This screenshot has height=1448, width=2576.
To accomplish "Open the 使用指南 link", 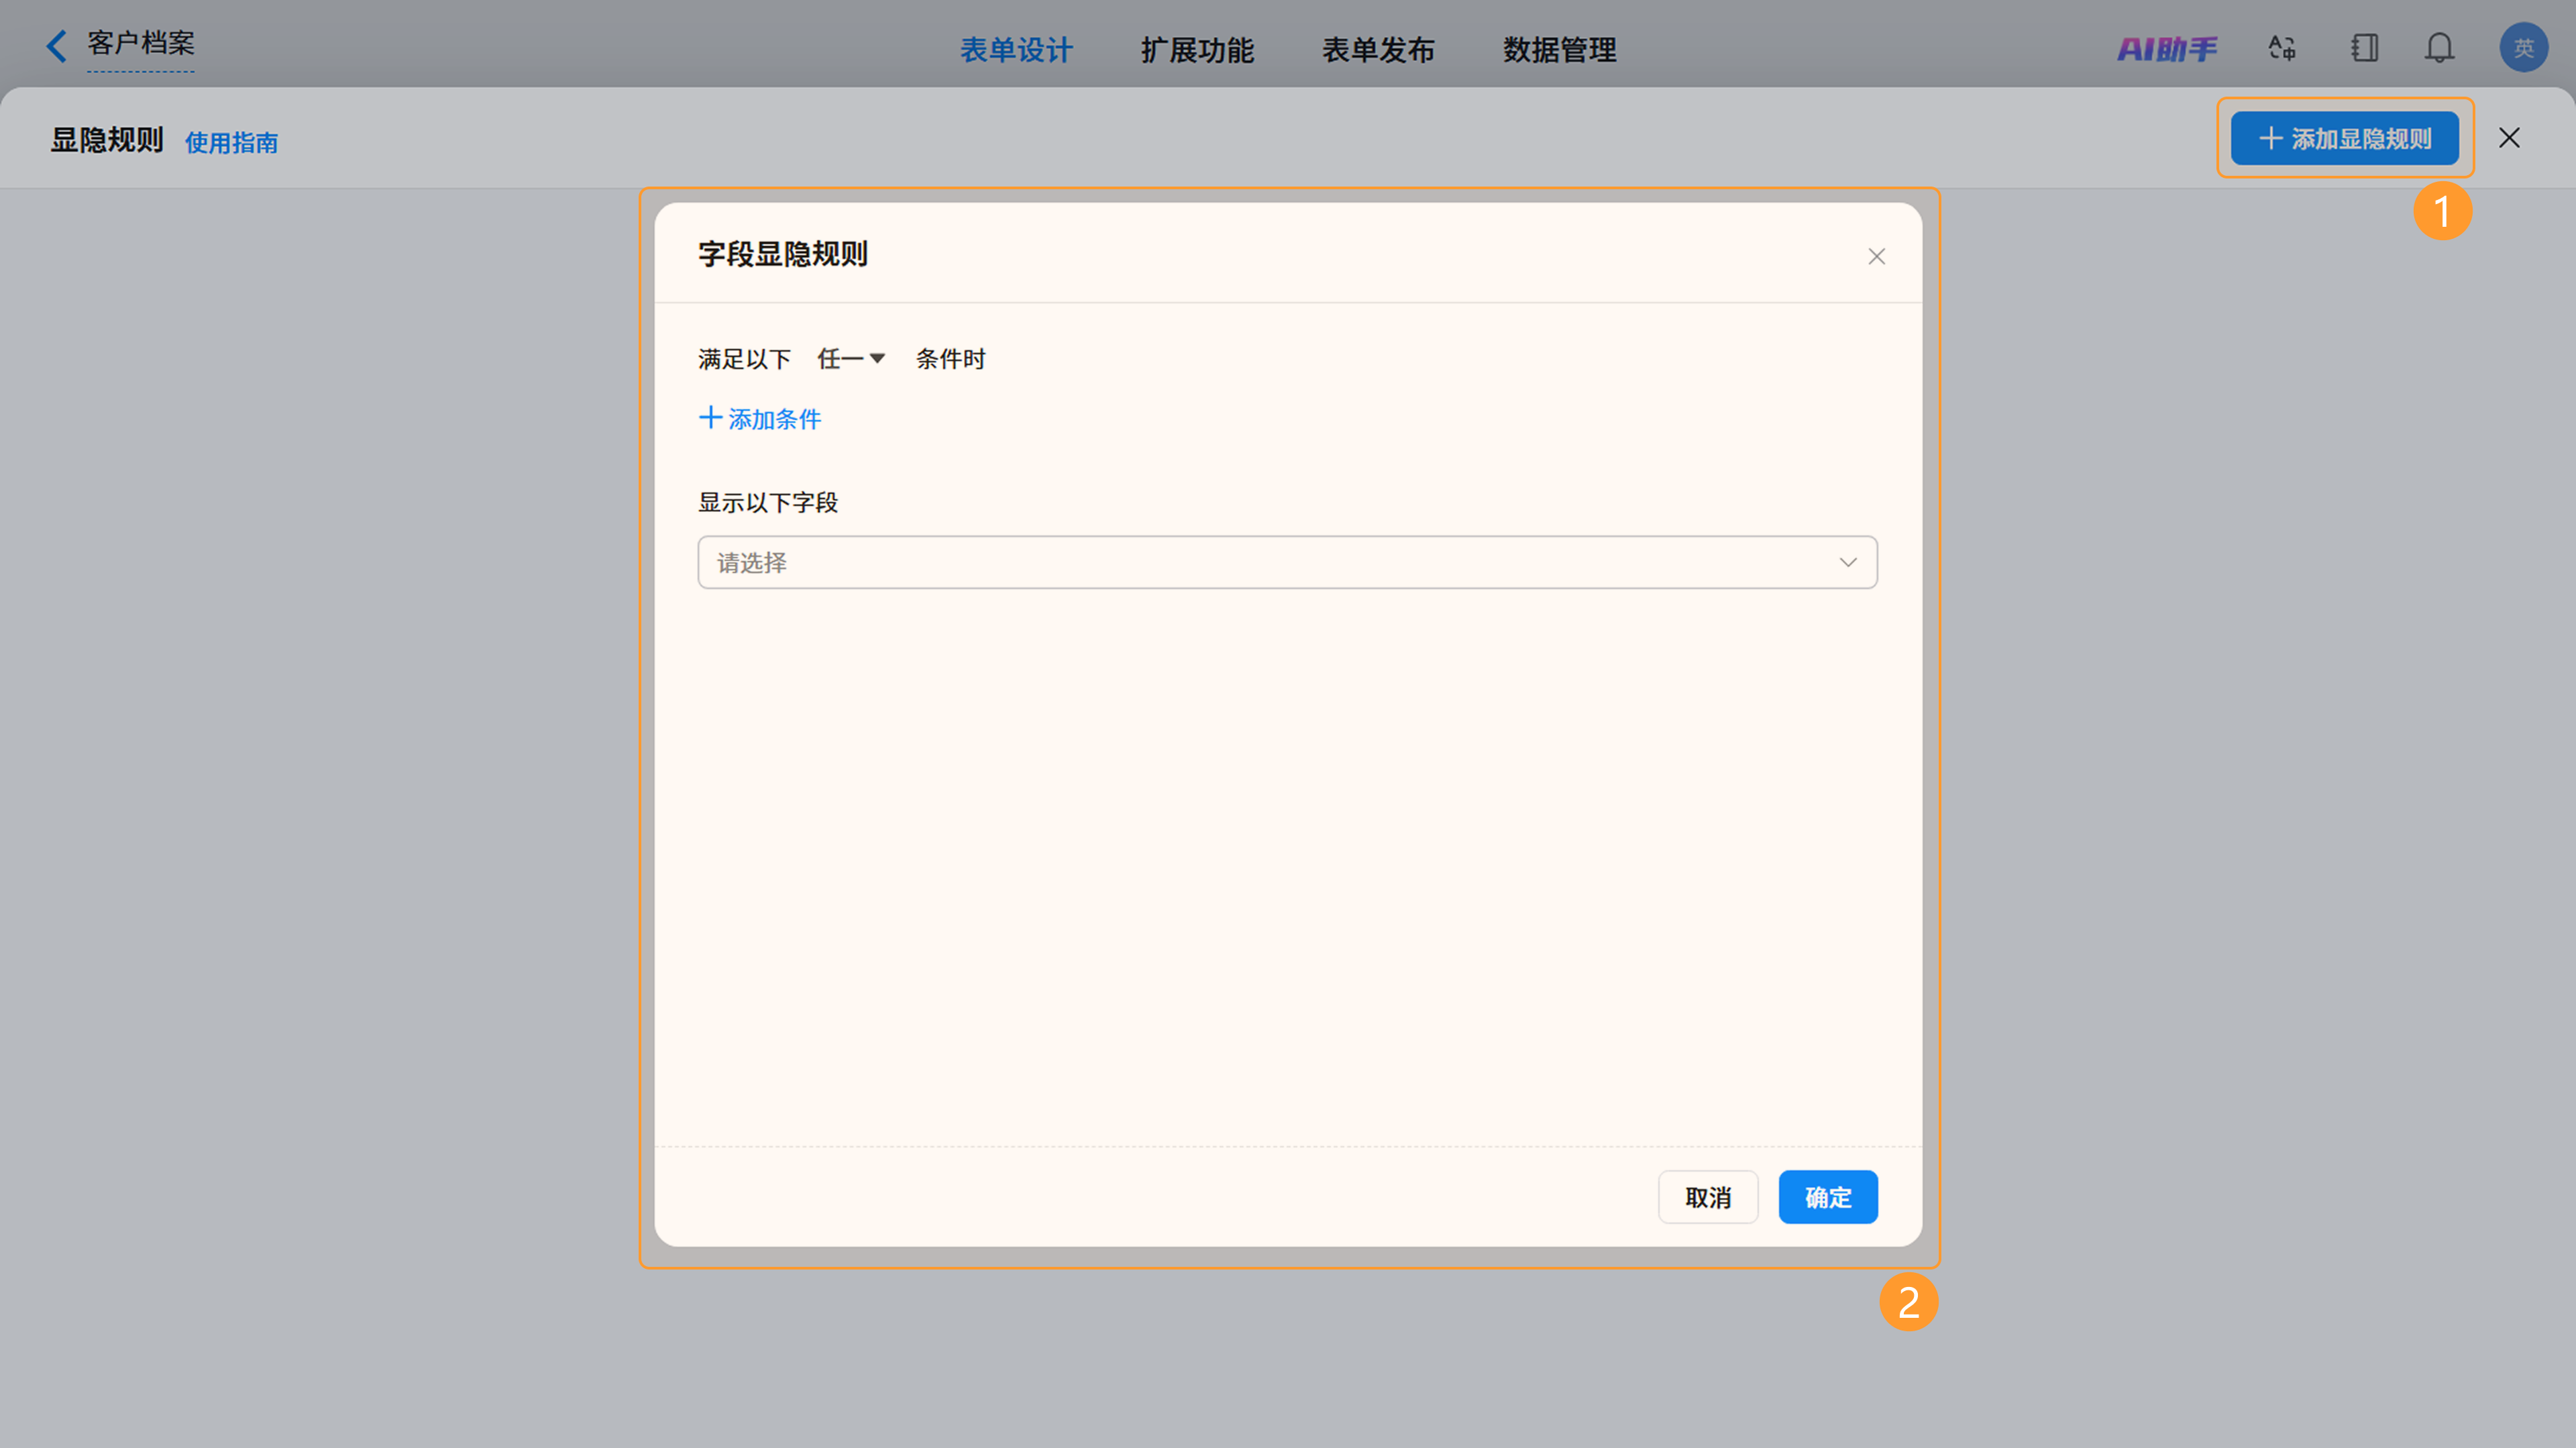I will click(x=231, y=143).
